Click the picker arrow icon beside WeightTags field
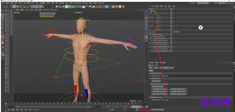The image size is (235, 112). 231,100
